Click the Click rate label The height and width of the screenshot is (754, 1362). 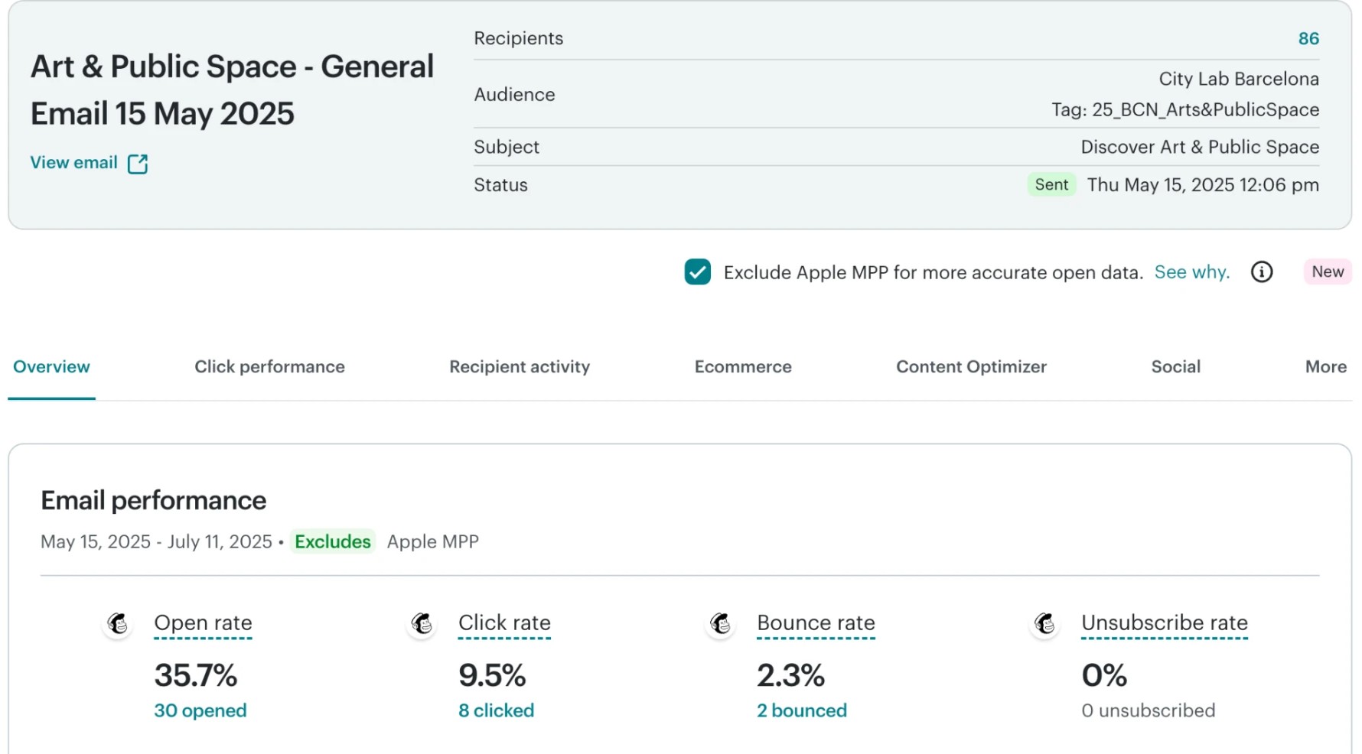click(504, 623)
